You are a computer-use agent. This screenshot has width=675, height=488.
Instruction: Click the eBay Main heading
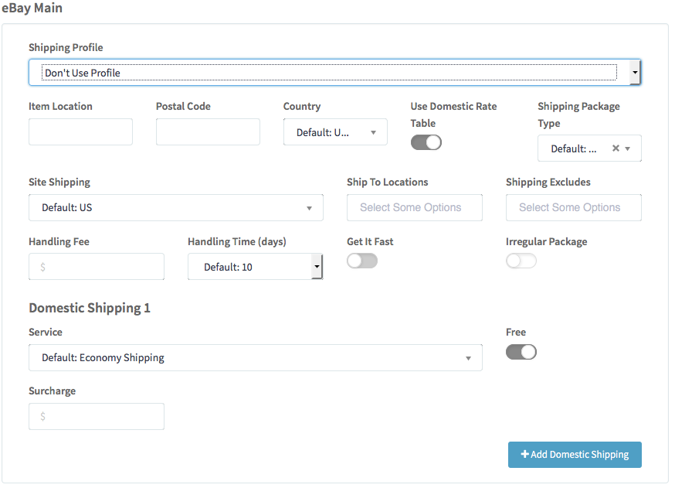pos(32,8)
